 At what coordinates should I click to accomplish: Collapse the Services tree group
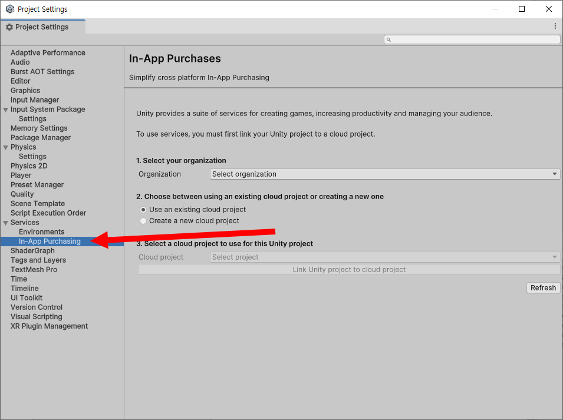coord(5,223)
